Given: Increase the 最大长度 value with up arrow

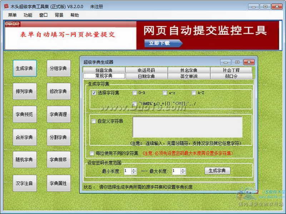Looking at the screenshot, I should 183,170.
